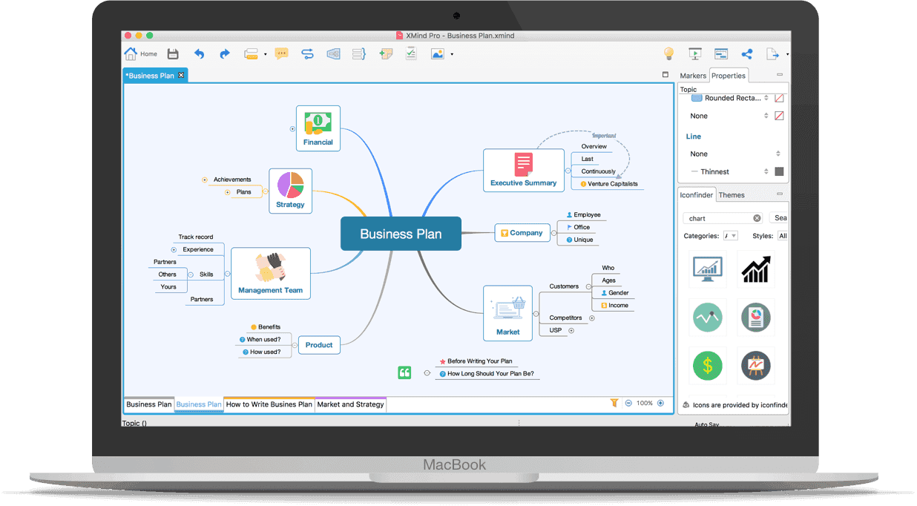Viewport: 917px width, 506px height.
Task: Maximize the editor area with the square icon
Action: (x=665, y=75)
